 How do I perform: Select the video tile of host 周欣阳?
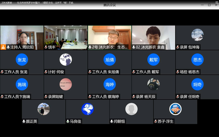click(x=22, y=36)
